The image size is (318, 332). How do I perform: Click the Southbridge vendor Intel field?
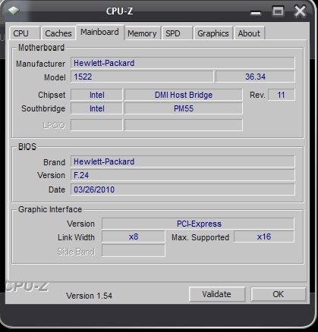click(x=96, y=108)
